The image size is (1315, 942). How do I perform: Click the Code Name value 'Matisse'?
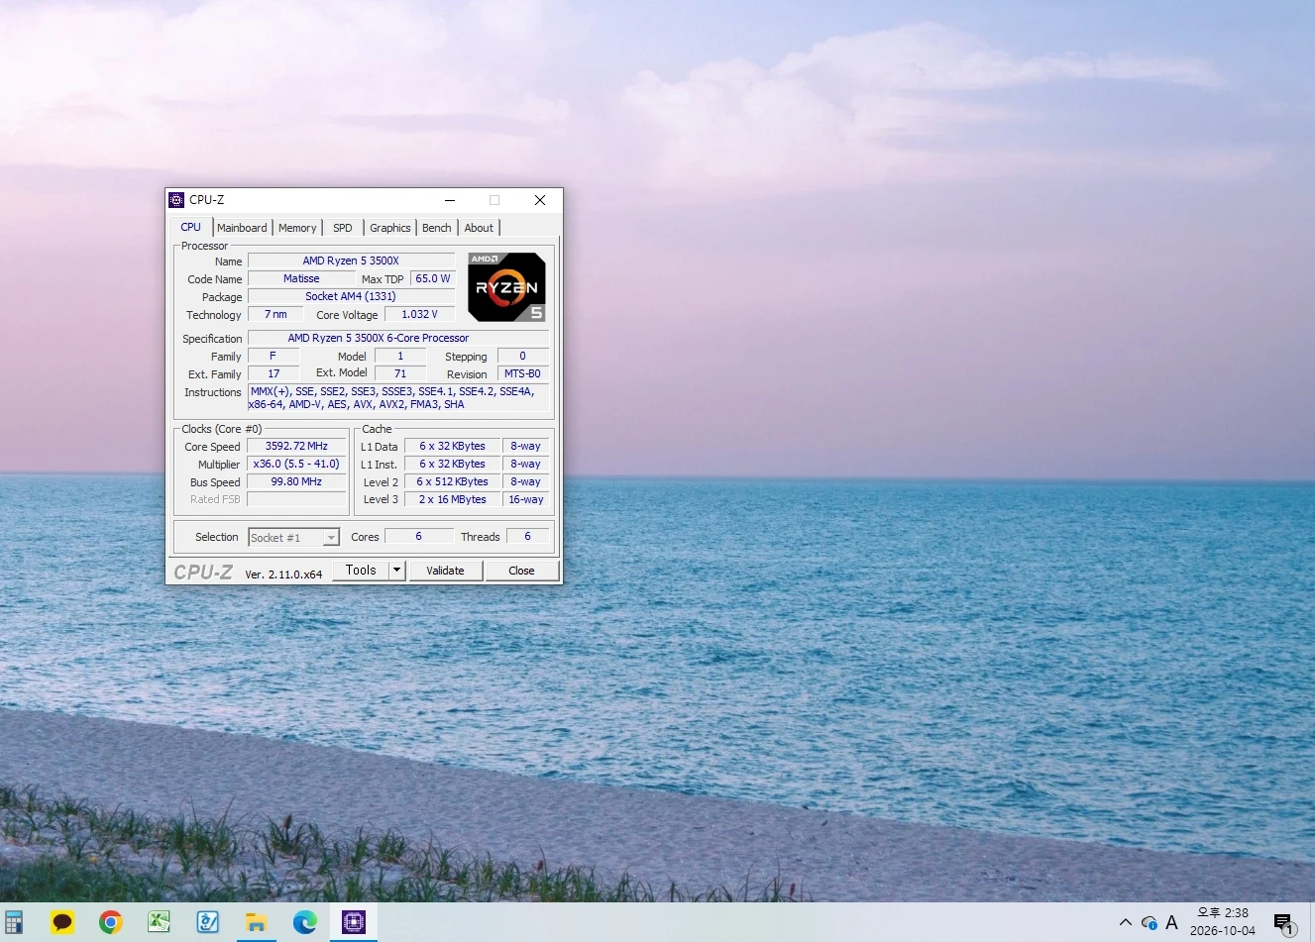click(301, 278)
